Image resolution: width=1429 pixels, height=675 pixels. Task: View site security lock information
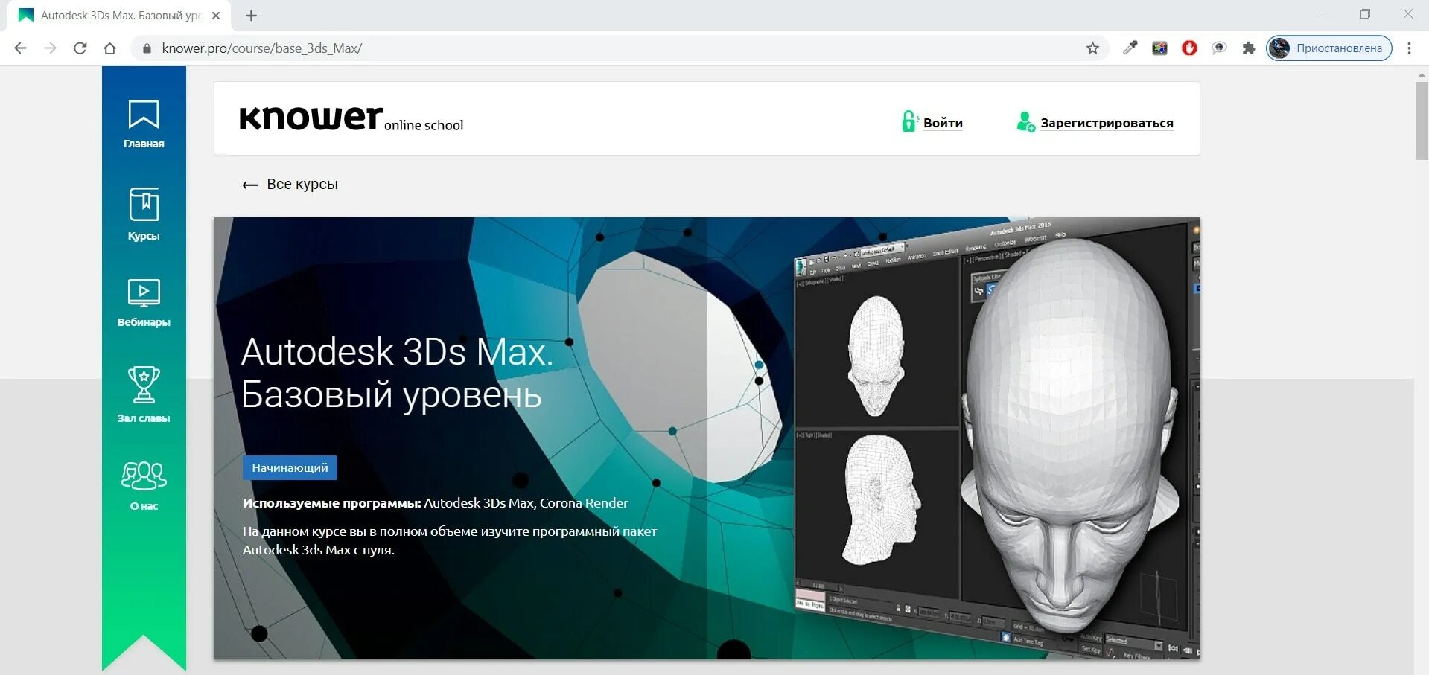pyautogui.click(x=147, y=48)
